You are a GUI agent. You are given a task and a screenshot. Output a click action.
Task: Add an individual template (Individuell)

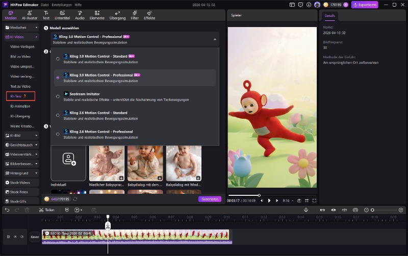(68, 163)
